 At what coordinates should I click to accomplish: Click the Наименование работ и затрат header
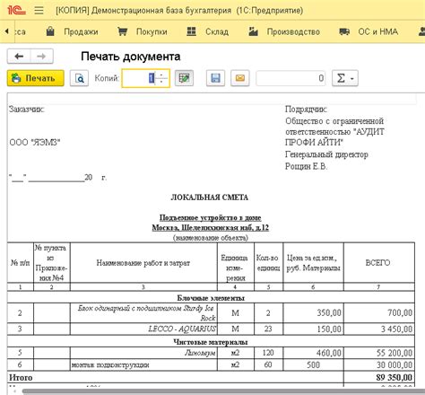click(143, 263)
